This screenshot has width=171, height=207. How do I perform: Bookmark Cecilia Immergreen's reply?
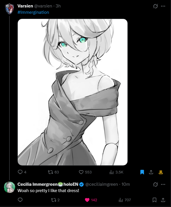click(154, 200)
